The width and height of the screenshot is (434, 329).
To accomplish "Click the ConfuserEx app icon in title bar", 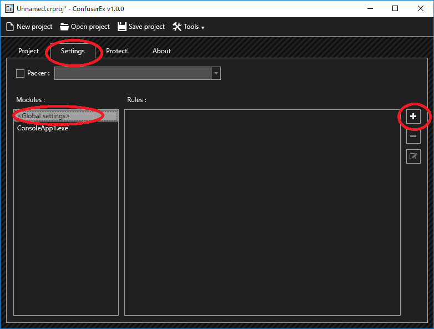I will [x=9, y=8].
